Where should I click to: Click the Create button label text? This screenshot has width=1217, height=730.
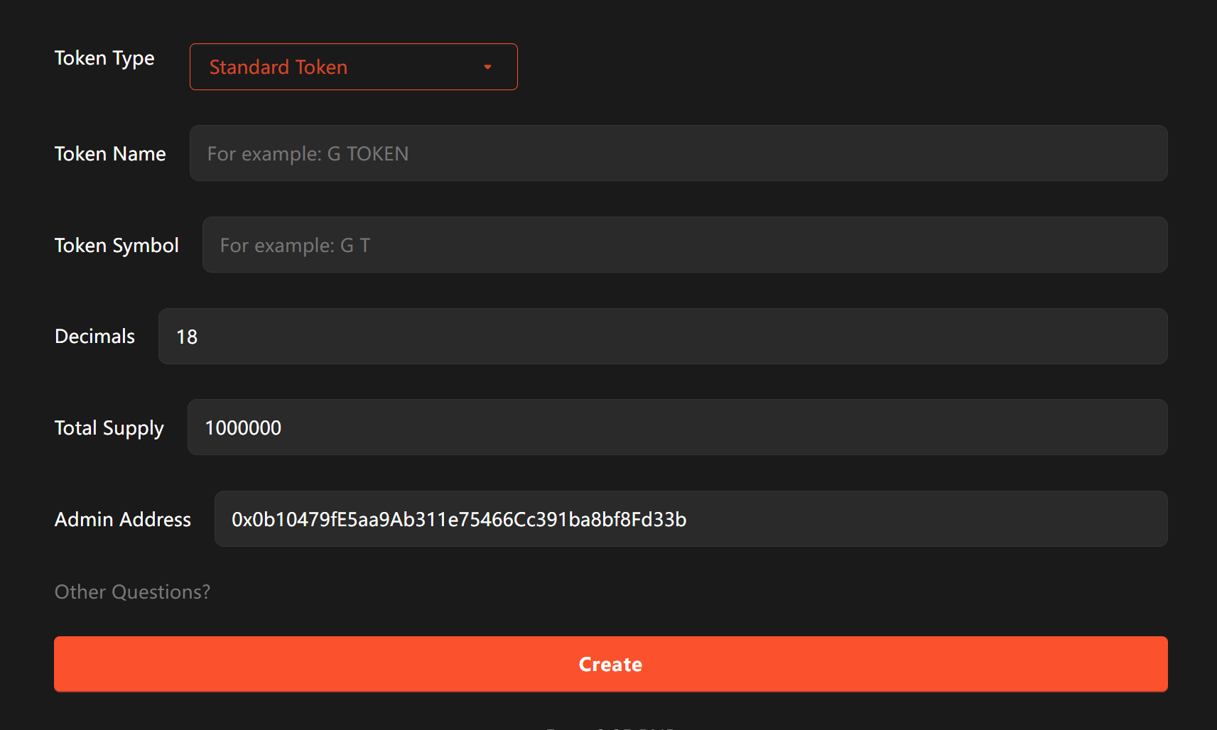pos(610,664)
